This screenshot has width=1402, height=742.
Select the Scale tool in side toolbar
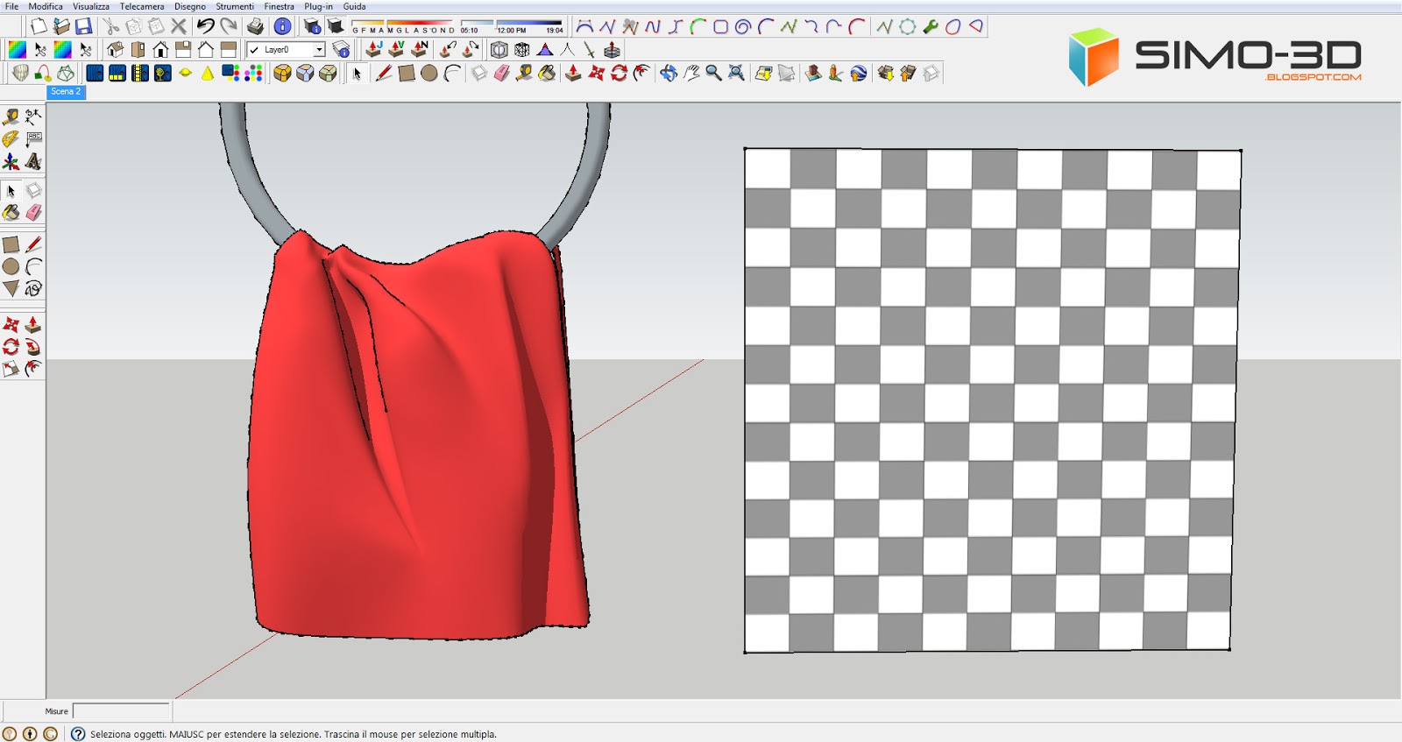tap(11, 369)
